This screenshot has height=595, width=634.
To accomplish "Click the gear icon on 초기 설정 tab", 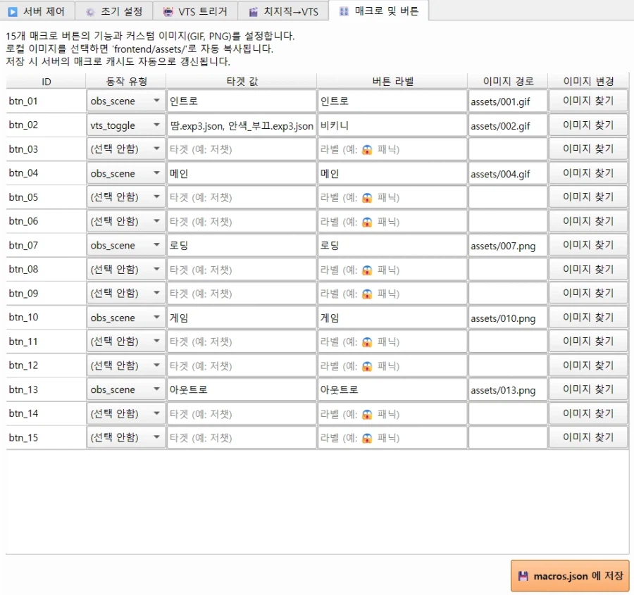I will [x=89, y=11].
